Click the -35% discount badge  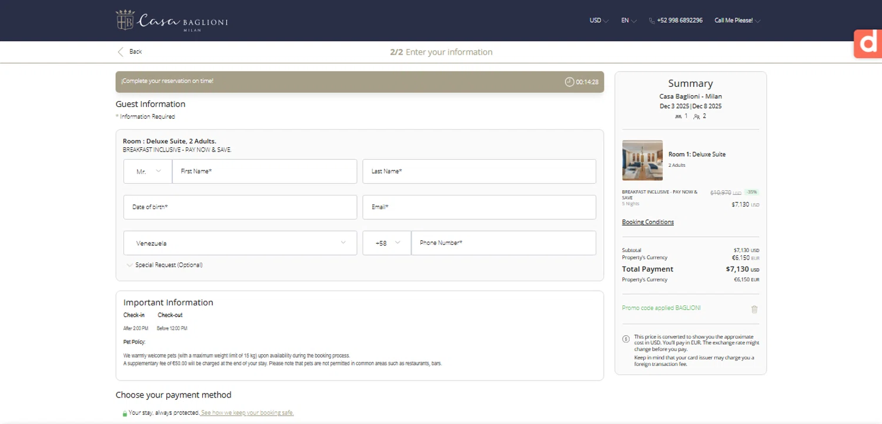click(x=751, y=192)
